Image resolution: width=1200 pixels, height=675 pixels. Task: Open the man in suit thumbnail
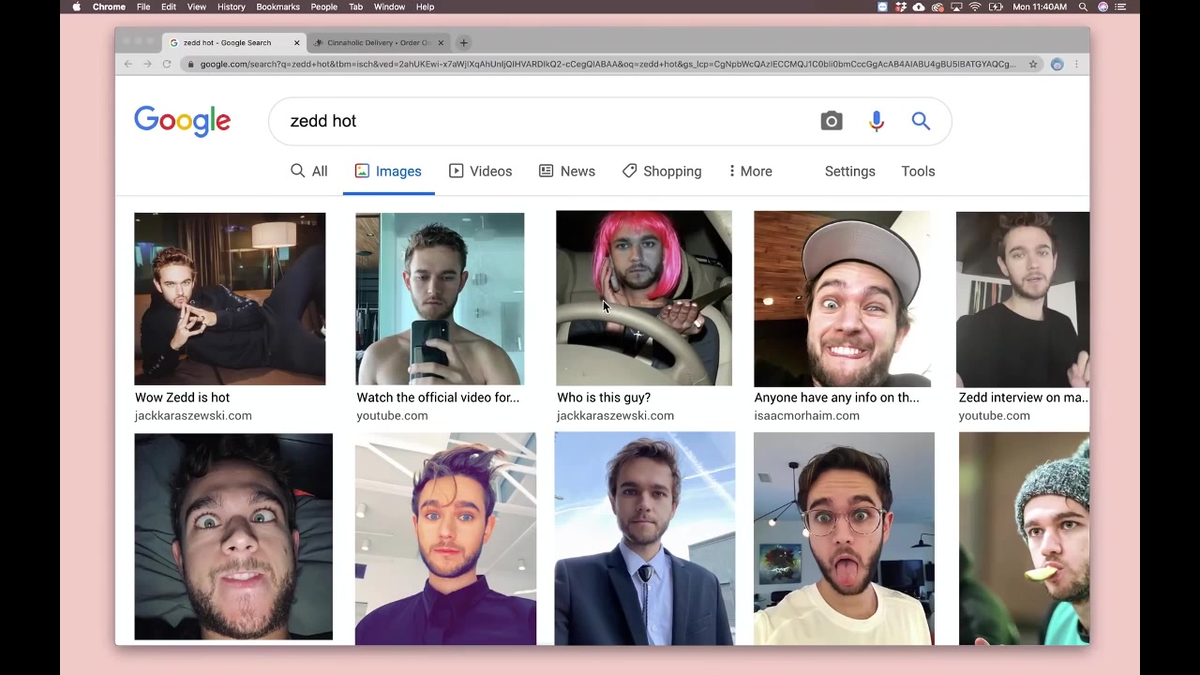pos(645,538)
